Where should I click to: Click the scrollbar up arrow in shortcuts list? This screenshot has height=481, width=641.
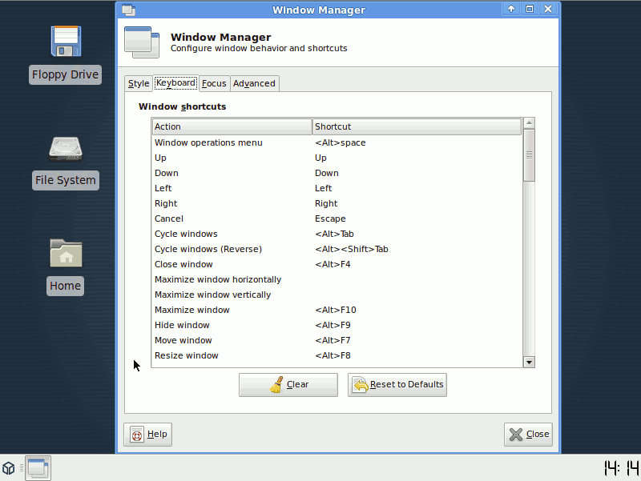(529, 124)
